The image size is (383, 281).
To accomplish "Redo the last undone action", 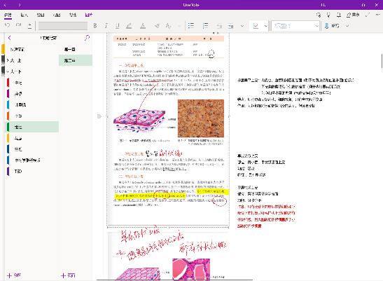I will tap(19, 25).
